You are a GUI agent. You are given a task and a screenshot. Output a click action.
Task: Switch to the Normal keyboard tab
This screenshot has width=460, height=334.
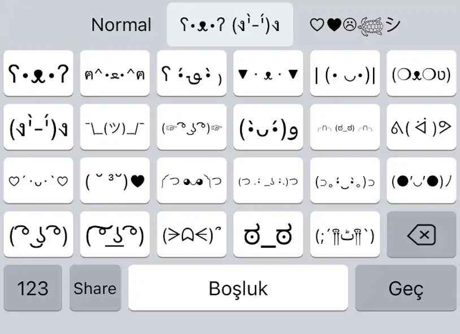121,24
